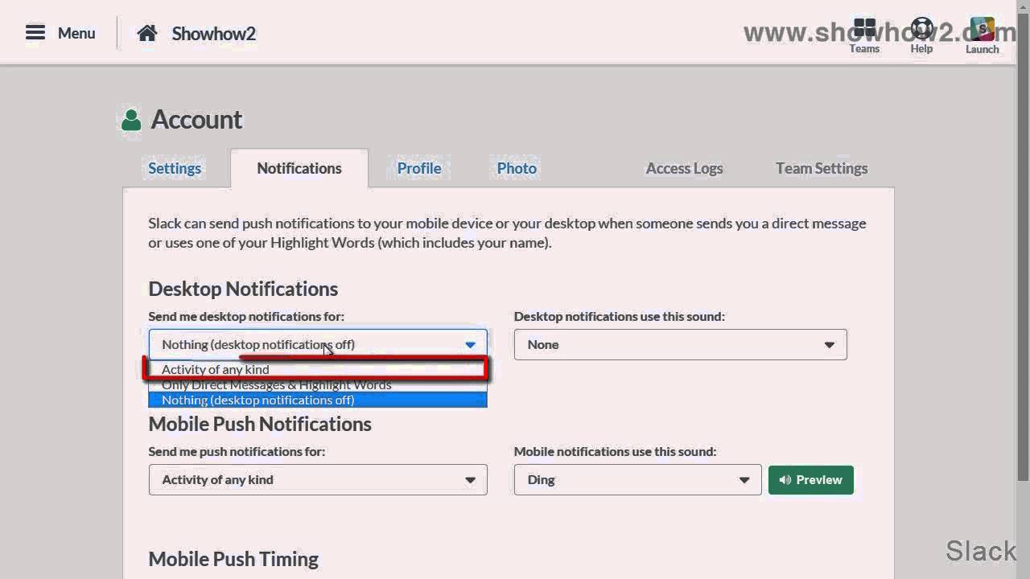1030x579 pixels.
Task: Open the Photo tab
Action: click(x=517, y=168)
